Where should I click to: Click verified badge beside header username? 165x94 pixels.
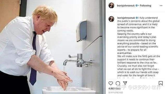click(136, 5)
